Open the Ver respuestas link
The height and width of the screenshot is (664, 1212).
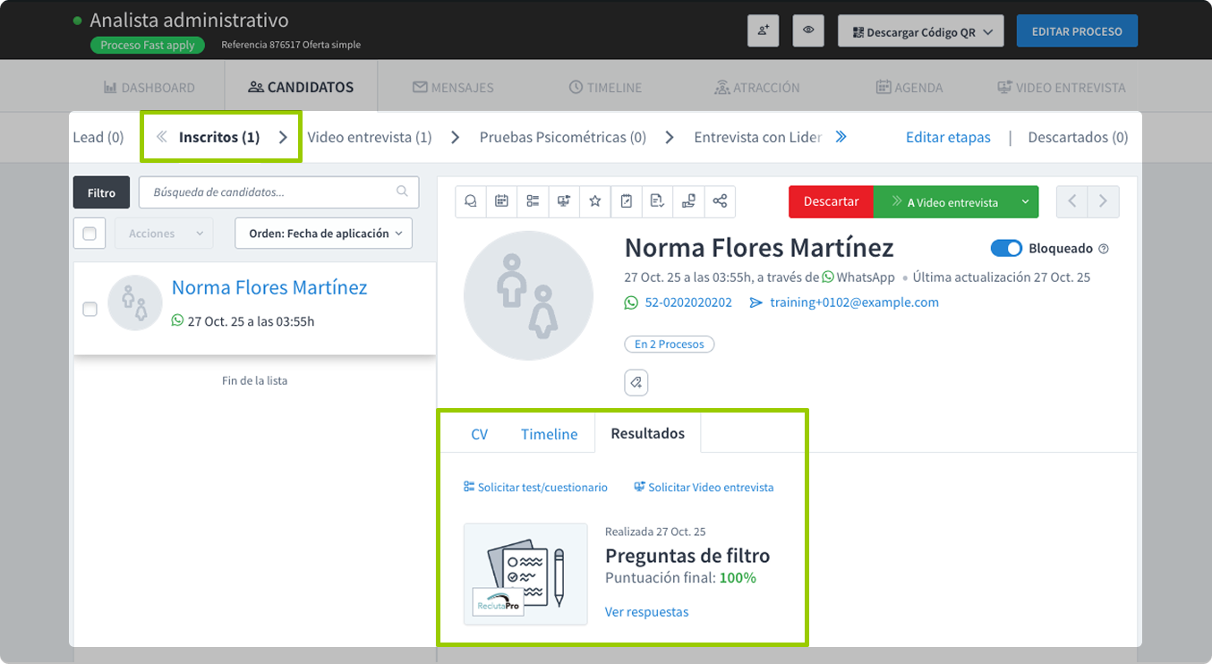[x=646, y=612]
